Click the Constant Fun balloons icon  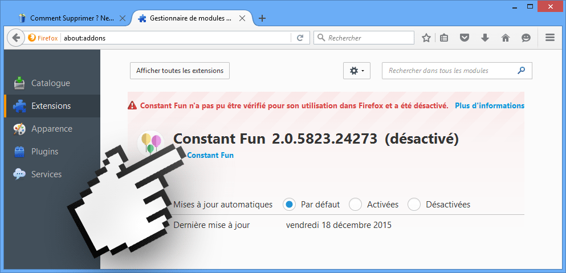click(x=151, y=143)
